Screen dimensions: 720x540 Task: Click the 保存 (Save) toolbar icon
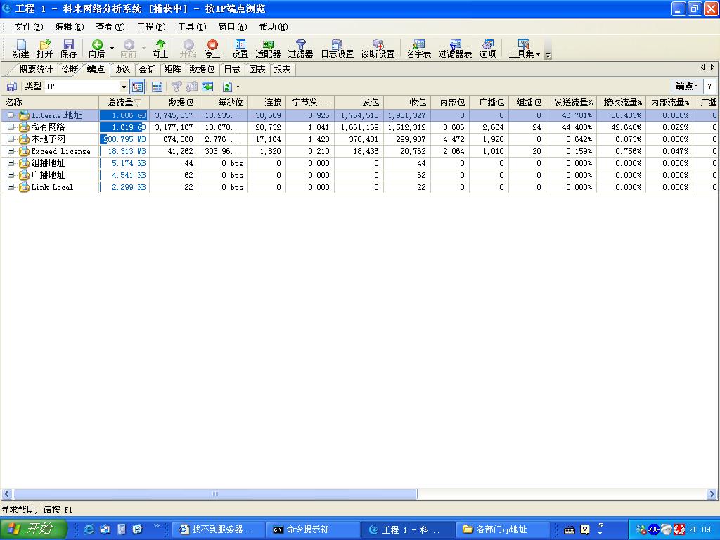(68, 48)
